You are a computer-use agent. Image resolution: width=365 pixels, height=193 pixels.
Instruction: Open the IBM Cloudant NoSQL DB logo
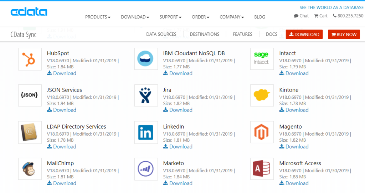pyautogui.click(x=146, y=59)
